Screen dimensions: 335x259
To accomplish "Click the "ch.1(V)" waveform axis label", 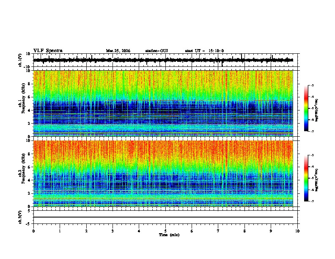I will [20, 60].
